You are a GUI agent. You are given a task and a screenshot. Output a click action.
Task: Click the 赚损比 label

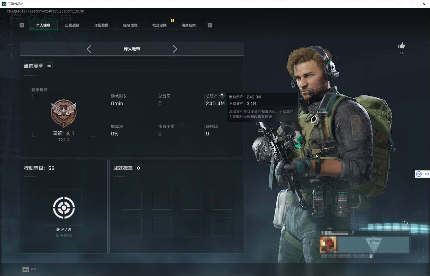click(212, 126)
